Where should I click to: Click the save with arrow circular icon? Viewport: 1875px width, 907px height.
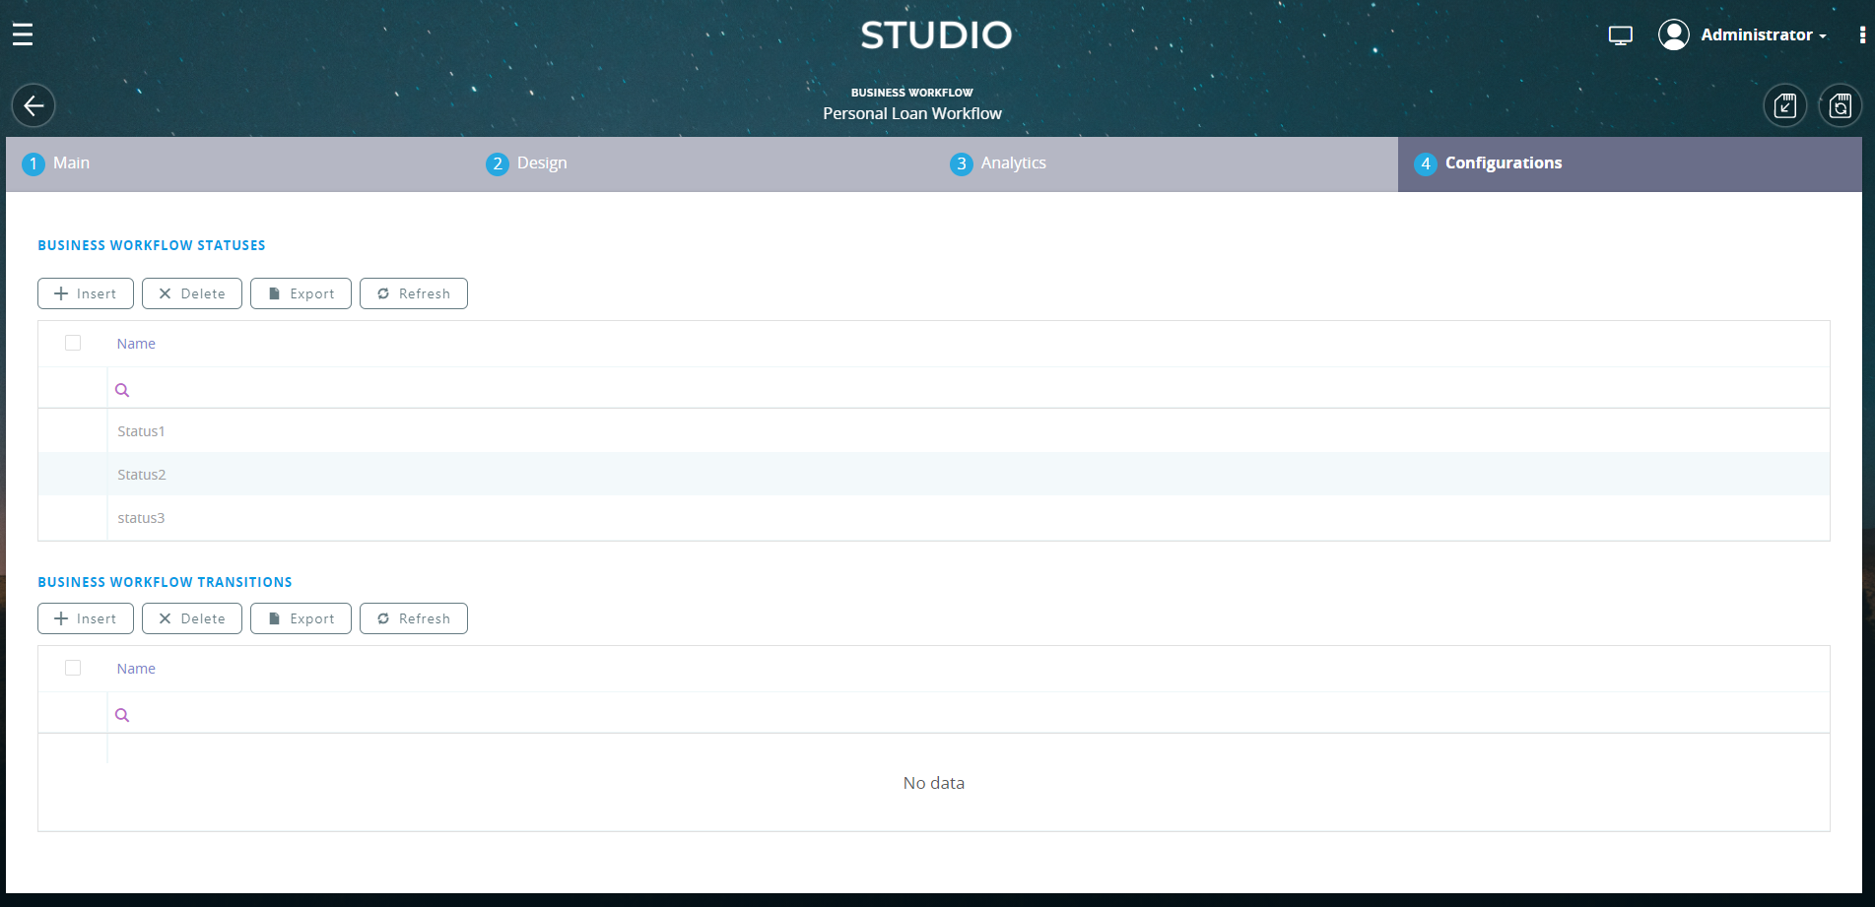(x=1784, y=105)
